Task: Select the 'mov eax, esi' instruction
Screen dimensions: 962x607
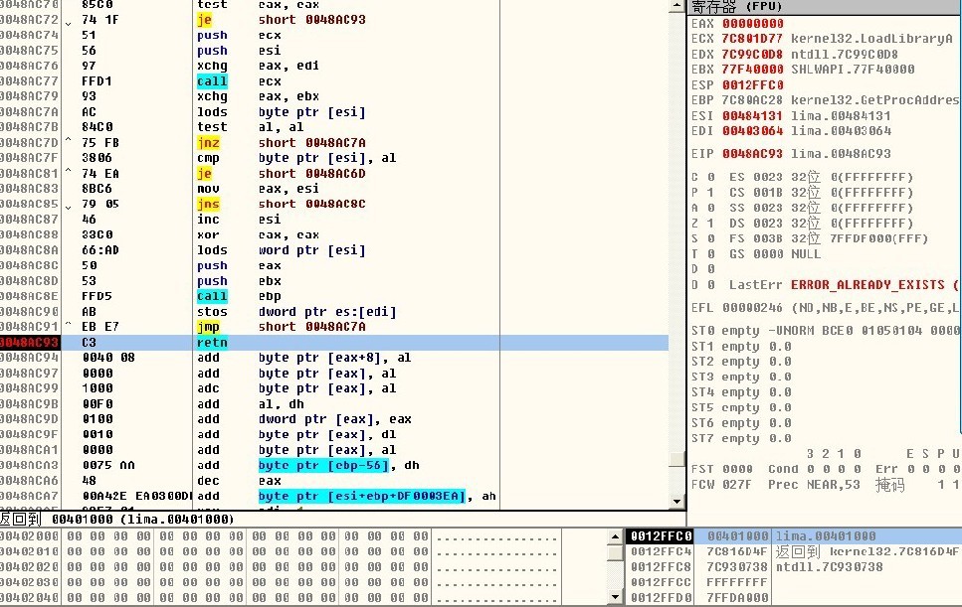Action: (x=258, y=189)
